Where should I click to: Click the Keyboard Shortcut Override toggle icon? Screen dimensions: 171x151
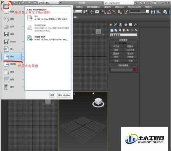point(97,12)
